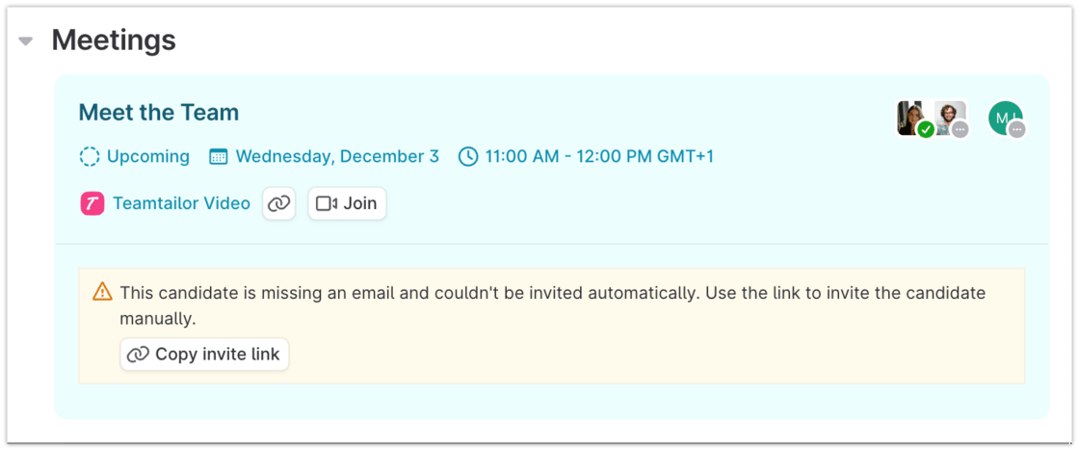Image resolution: width=1079 pixels, height=451 pixels.
Task: Click the pending badge on ML avatar
Action: click(1016, 129)
